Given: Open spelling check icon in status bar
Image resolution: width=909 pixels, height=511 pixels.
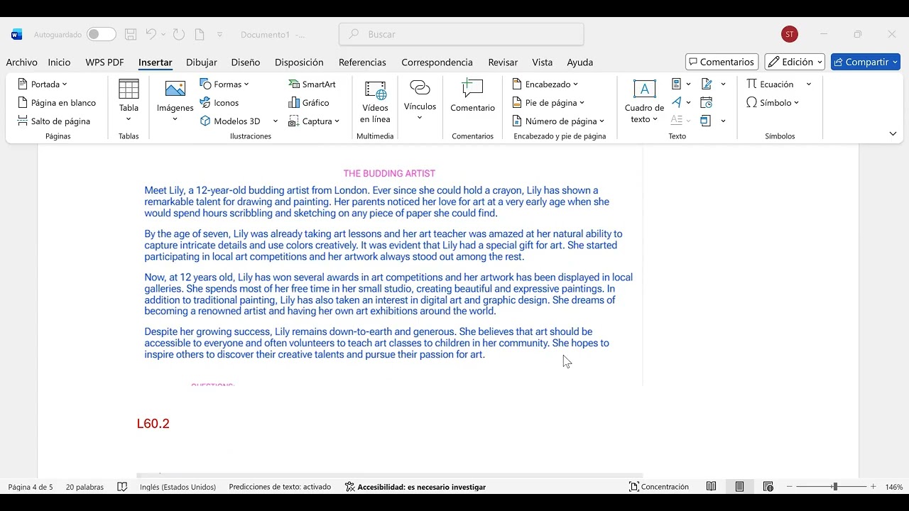Looking at the screenshot, I should point(122,487).
